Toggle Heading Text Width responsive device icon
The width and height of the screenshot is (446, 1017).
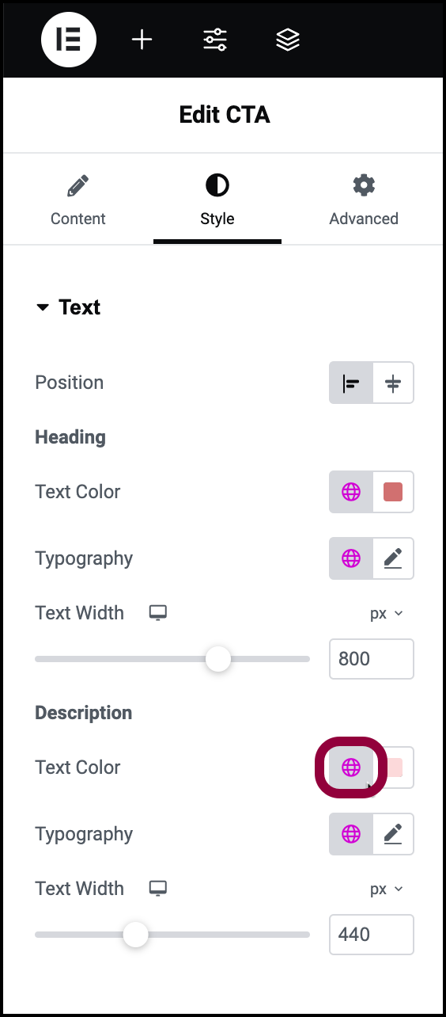tap(158, 613)
